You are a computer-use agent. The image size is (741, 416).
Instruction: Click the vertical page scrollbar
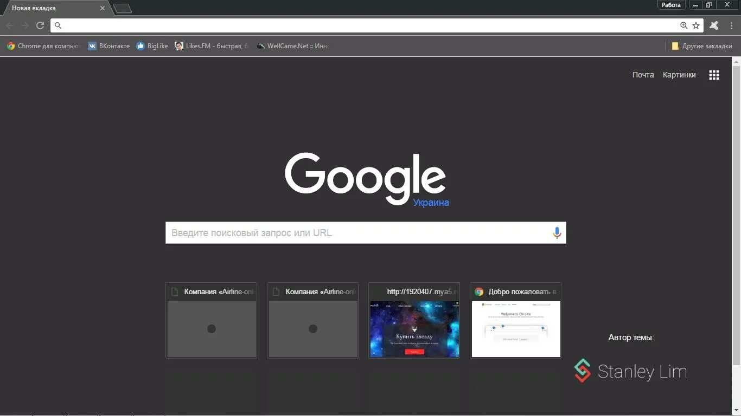pos(736,217)
